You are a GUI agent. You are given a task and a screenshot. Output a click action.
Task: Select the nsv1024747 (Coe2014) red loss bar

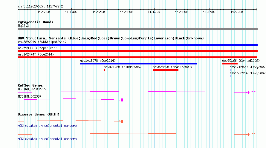coord(137,57)
